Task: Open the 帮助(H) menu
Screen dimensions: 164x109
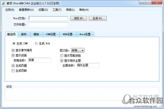Action: pos(84,10)
